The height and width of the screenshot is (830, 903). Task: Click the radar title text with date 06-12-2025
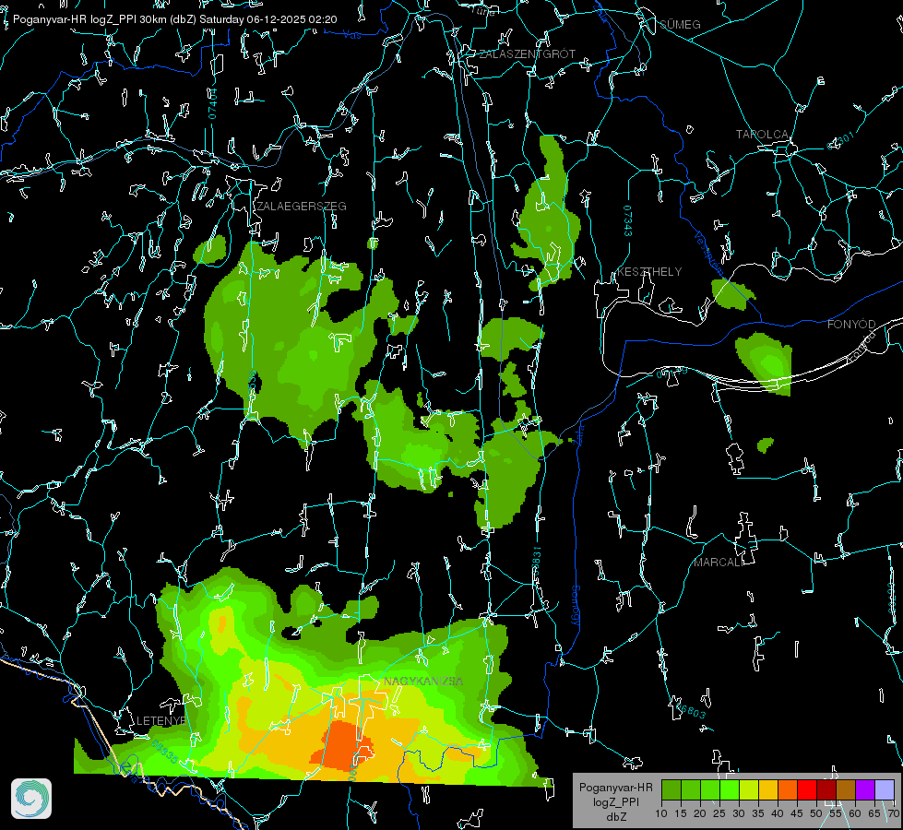[174, 19]
